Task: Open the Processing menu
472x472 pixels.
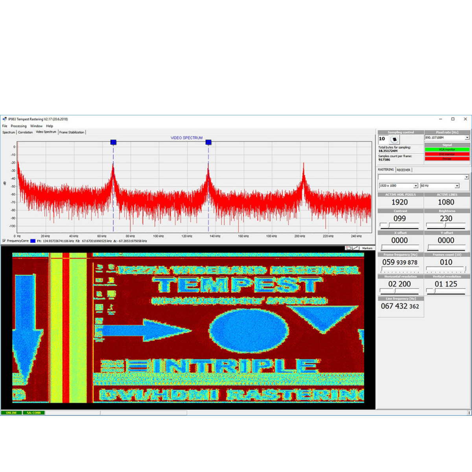Action: click(18, 126)
